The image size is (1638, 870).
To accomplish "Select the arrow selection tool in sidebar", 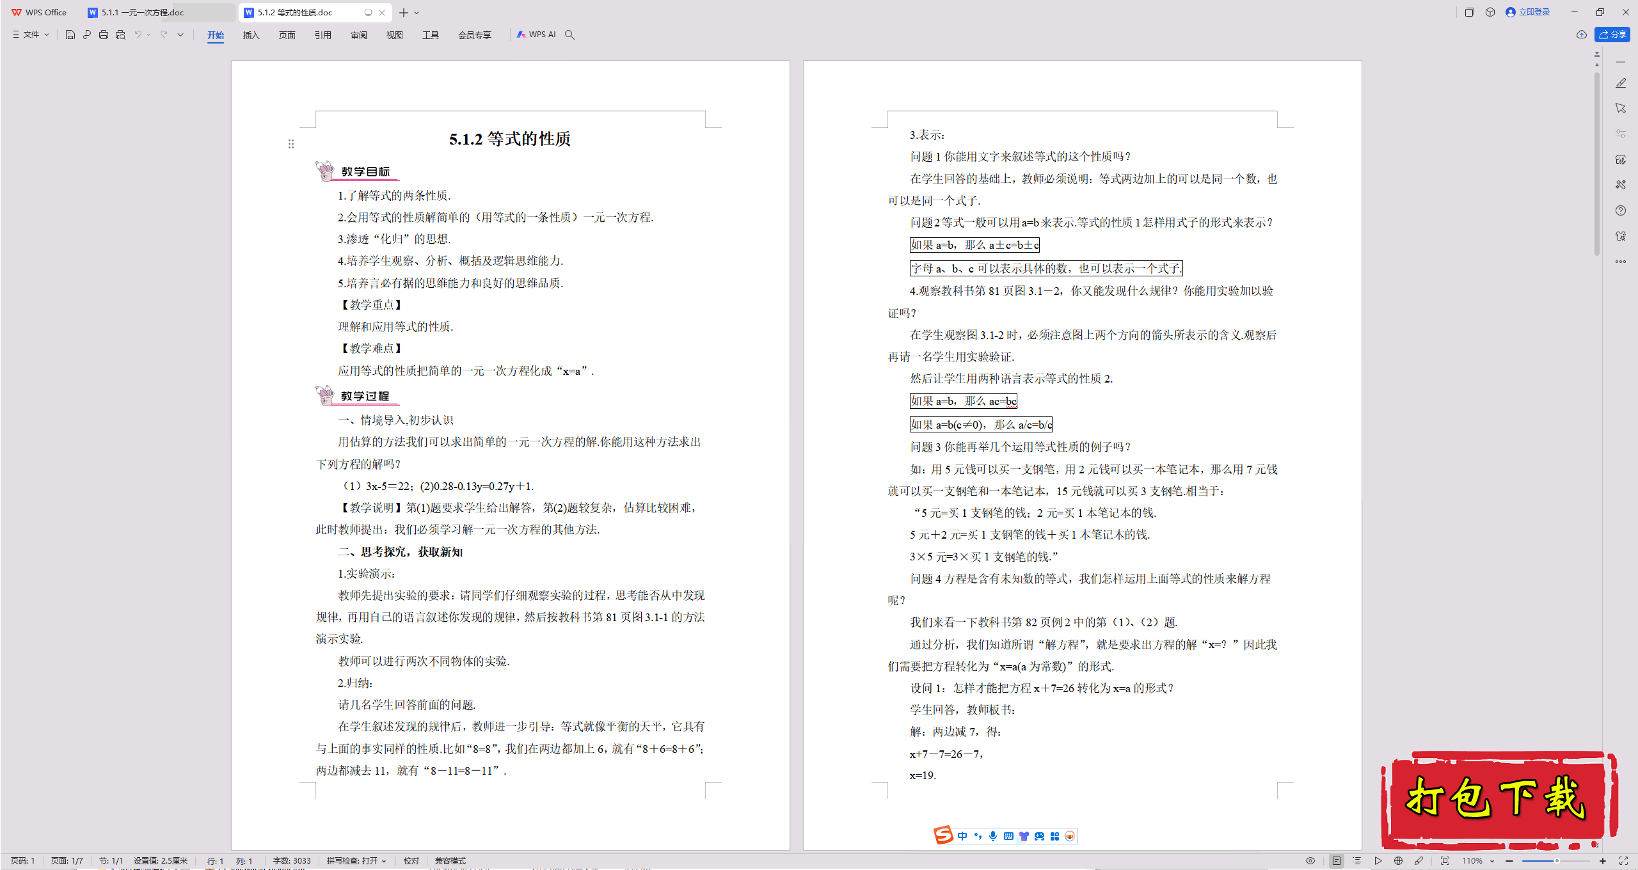I will point(1621,108).
